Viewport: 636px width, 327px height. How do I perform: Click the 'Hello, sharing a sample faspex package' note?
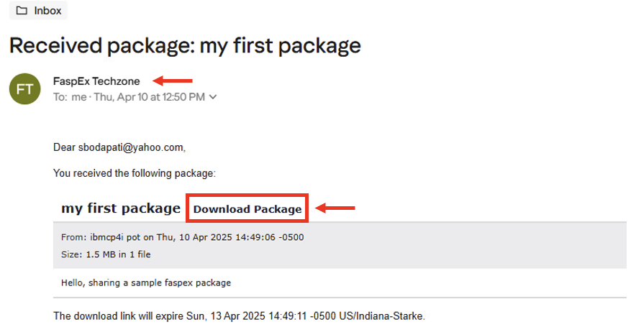click(x=146, y=283)
